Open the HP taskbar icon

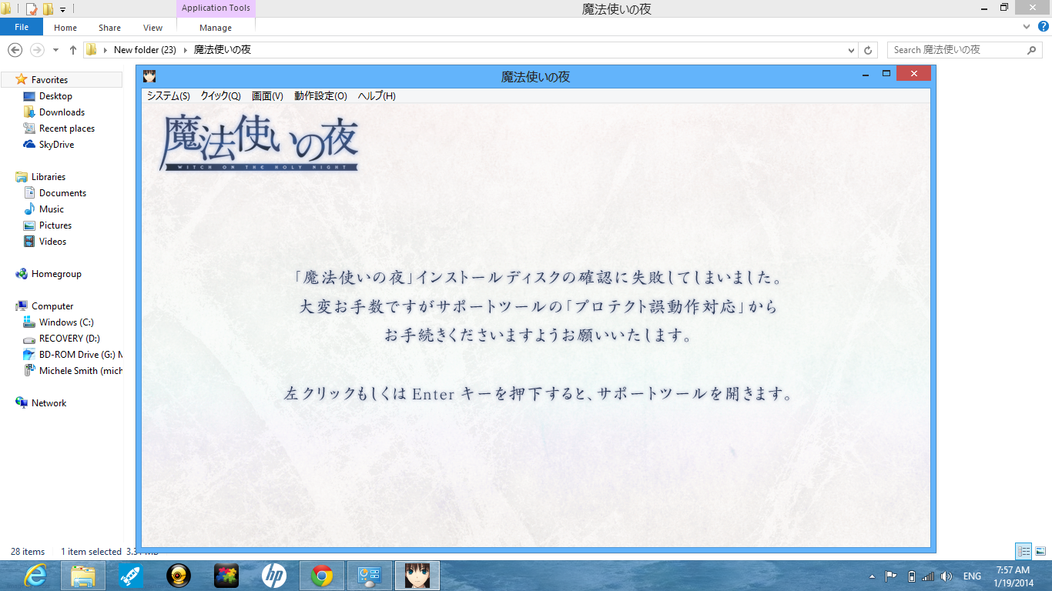coord(274,576)
